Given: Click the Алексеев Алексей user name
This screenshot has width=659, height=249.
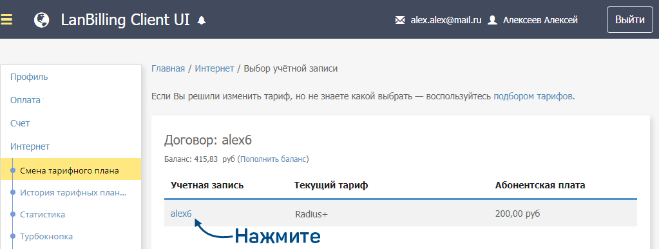Looking at the screenshot, I should (540, 20).
